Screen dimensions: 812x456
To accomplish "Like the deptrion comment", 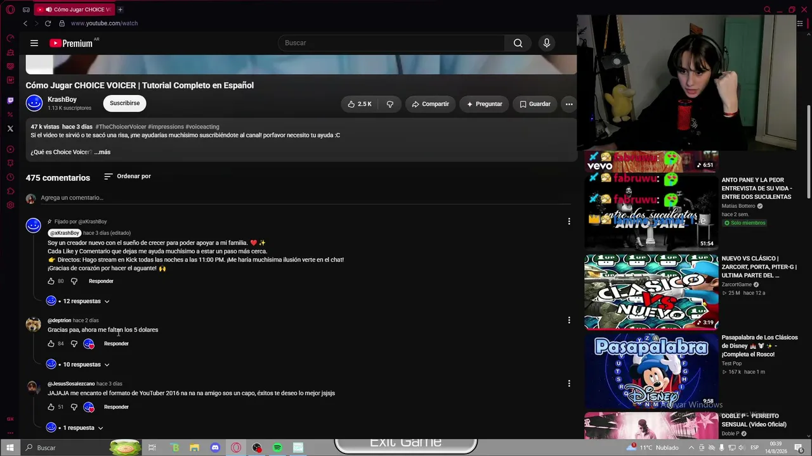I will click(51, 344).
